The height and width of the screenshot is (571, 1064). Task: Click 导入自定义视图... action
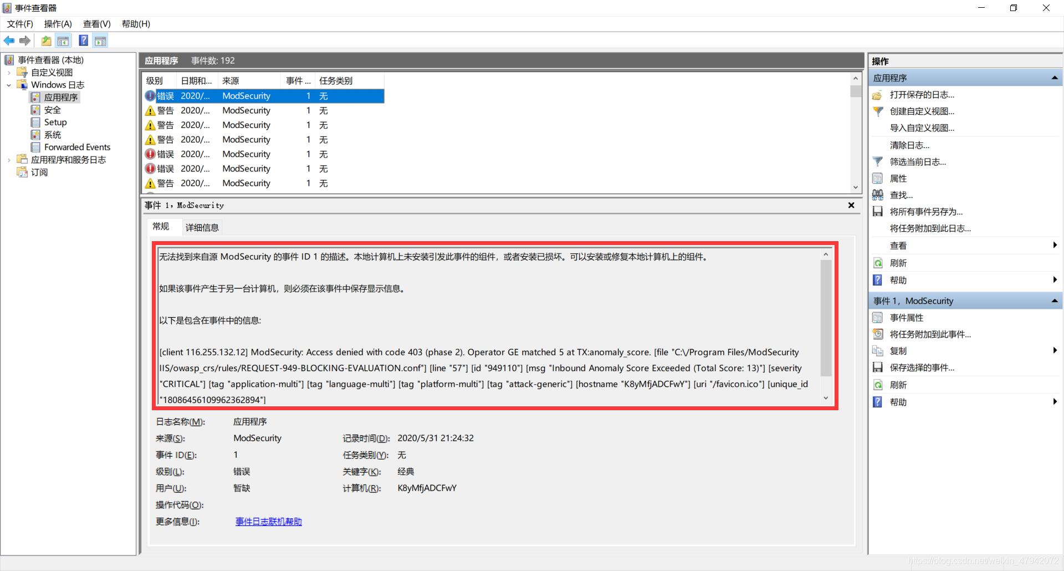922,128
